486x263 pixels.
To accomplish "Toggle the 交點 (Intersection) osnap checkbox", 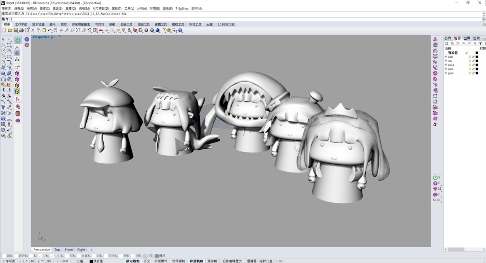I will [x=66, y=256].
